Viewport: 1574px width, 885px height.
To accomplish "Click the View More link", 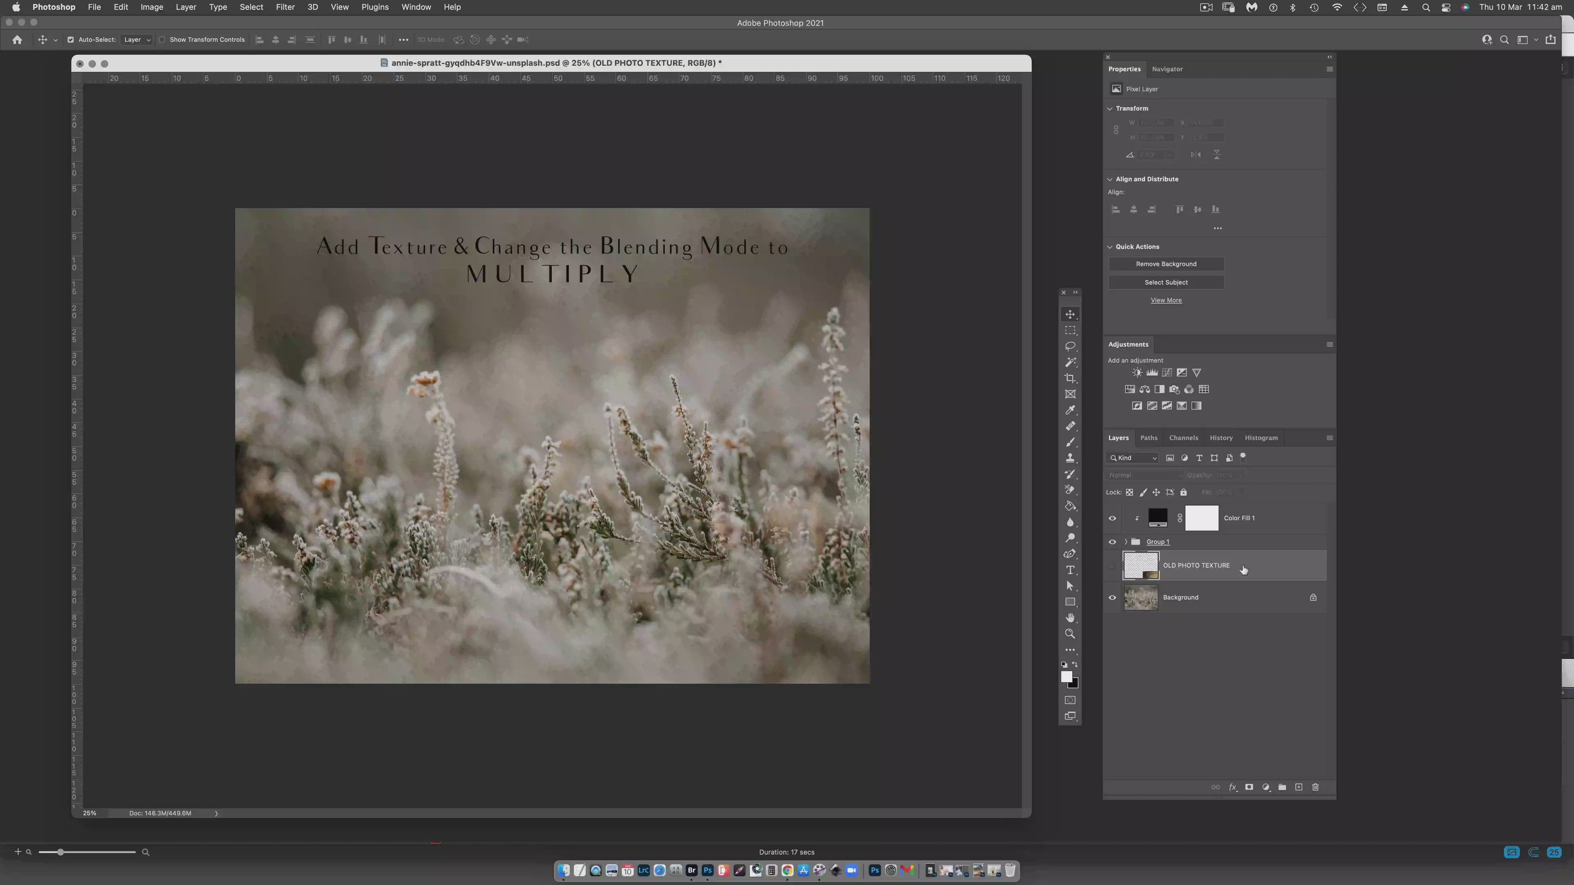I will (1166, 300).
